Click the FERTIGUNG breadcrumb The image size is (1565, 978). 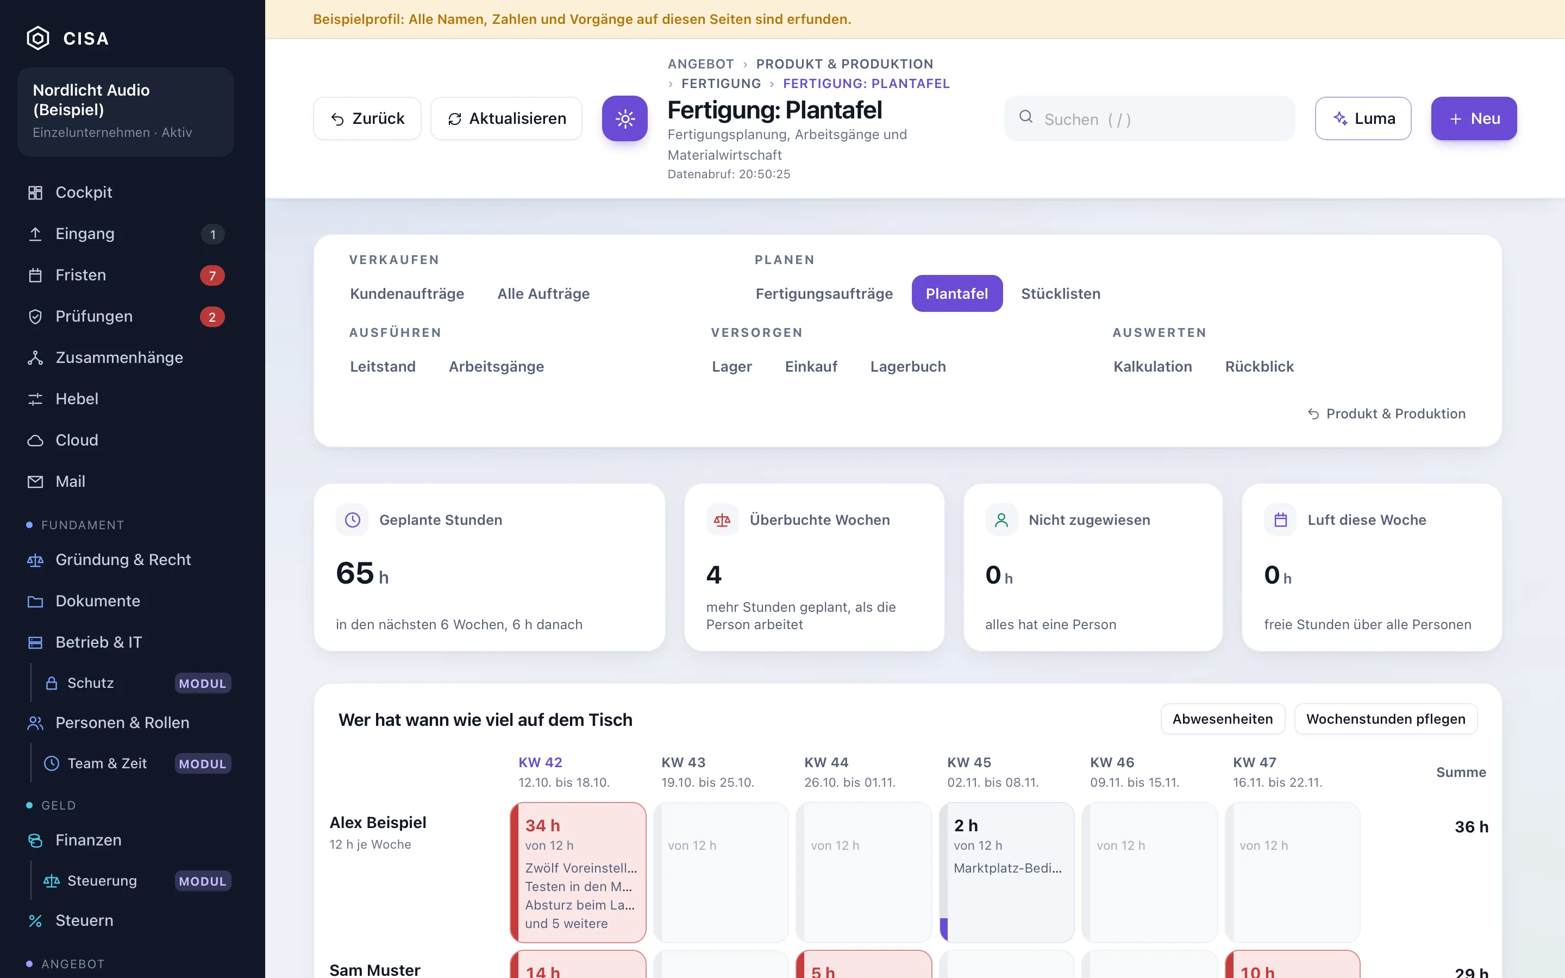pos(721,84)
